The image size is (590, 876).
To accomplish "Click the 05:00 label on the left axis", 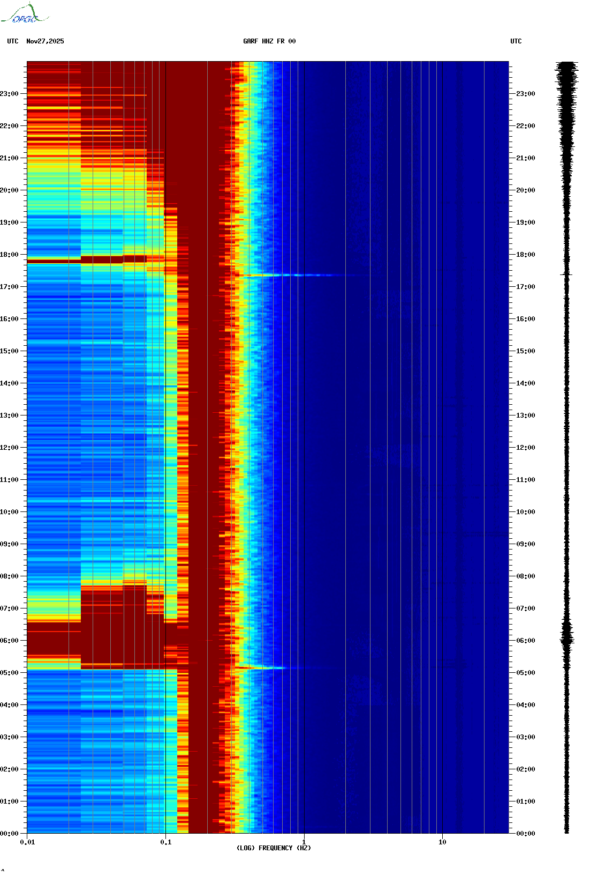I will (x=9, y=673).
